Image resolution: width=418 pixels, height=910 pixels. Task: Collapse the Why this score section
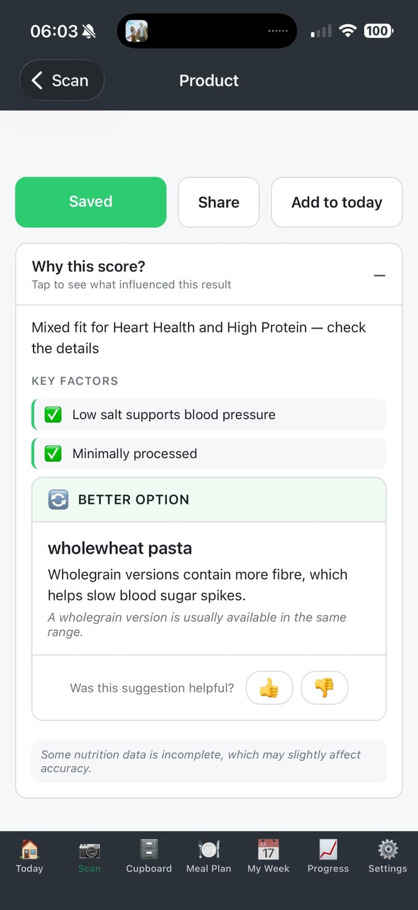point(379,275)
